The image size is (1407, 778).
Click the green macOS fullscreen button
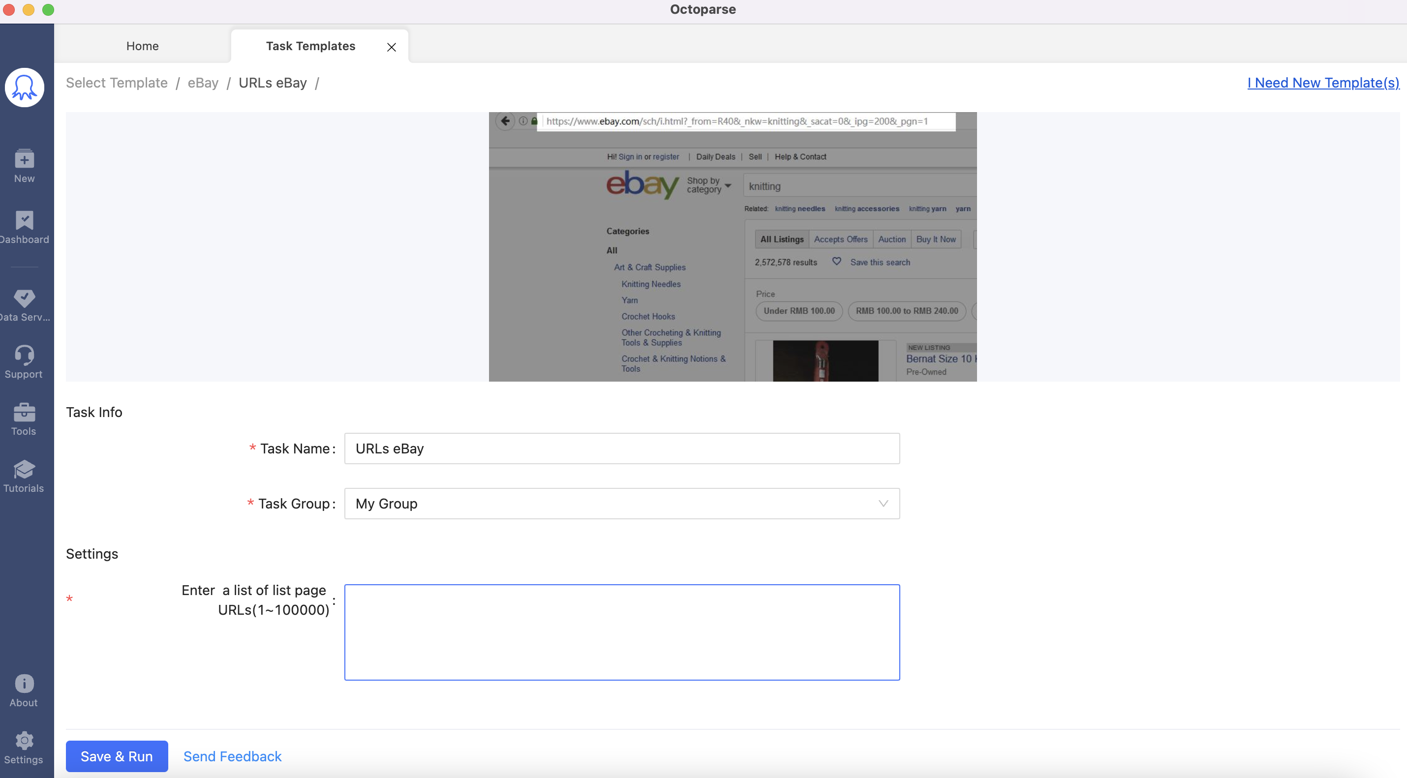coord(48,9)
